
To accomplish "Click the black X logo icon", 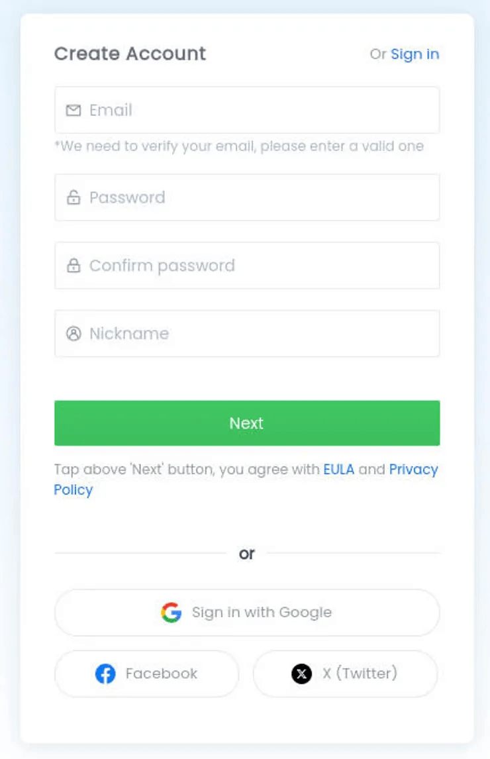I will tap(302, 674).
